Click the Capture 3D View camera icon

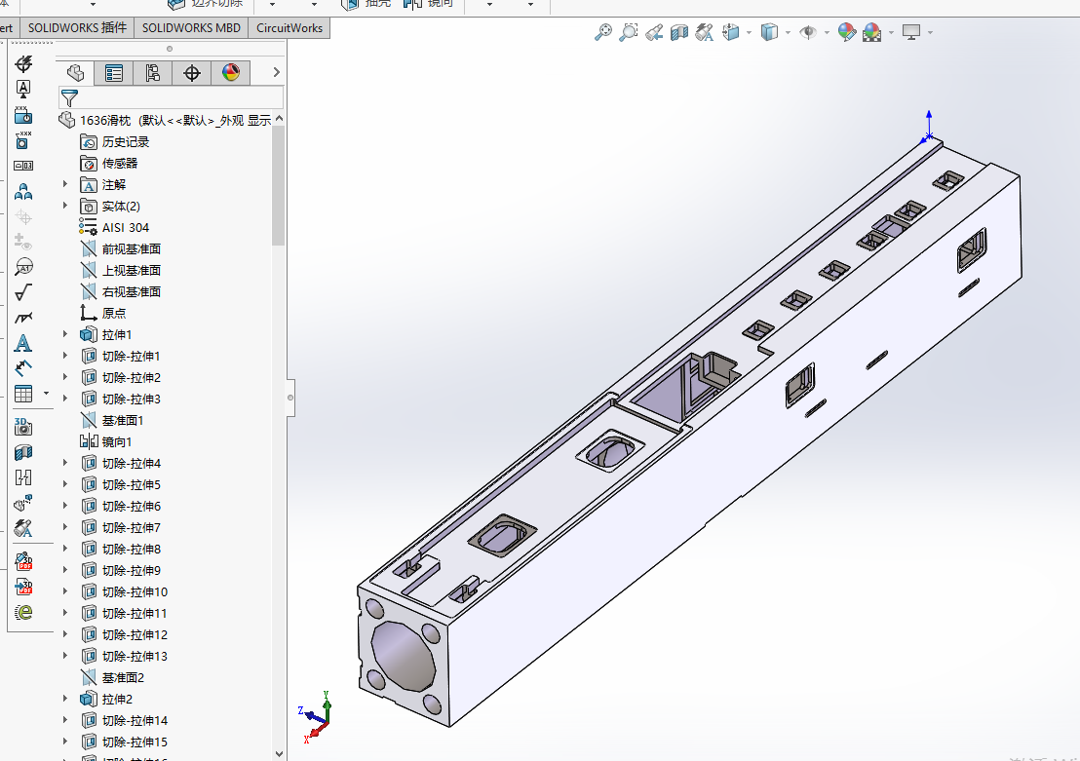click(x=23, y=427)
